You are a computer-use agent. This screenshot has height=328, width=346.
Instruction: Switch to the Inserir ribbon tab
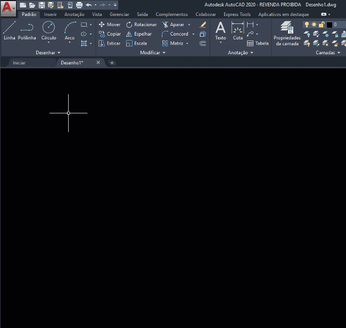50,14
